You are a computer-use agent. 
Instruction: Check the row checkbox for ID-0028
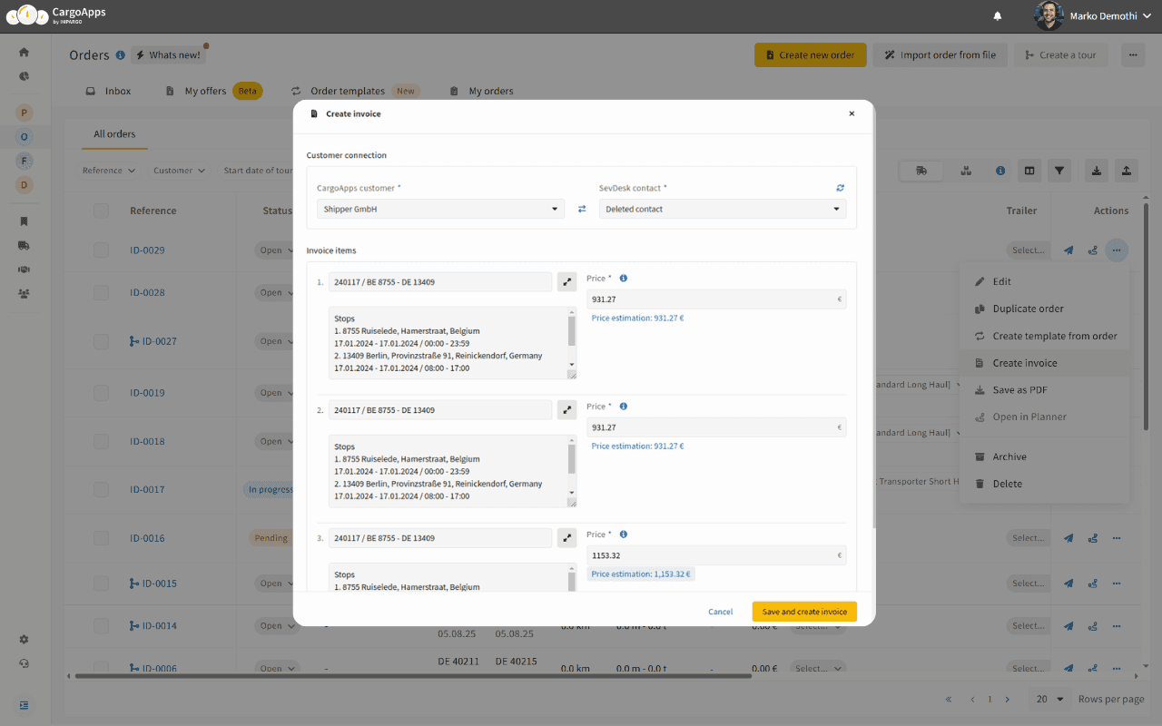point(100,292)
